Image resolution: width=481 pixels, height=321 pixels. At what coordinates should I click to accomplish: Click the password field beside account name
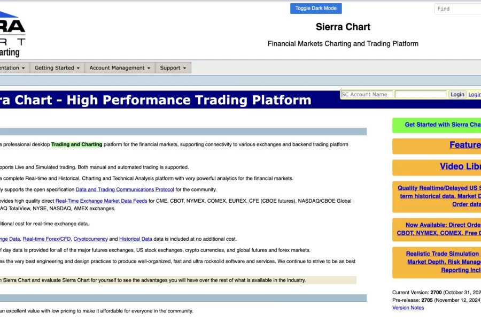420,94
